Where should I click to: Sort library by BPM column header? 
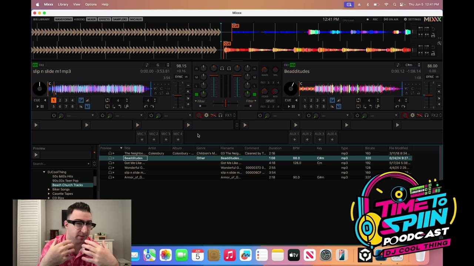(296, 148)
